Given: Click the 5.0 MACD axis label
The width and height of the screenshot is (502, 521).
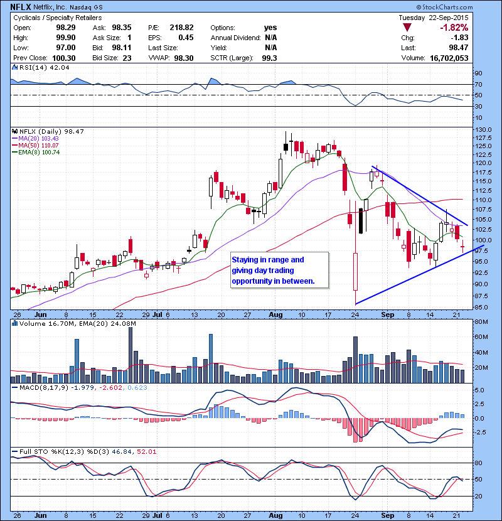Looking at the screenshot, I should pos(479,390).
